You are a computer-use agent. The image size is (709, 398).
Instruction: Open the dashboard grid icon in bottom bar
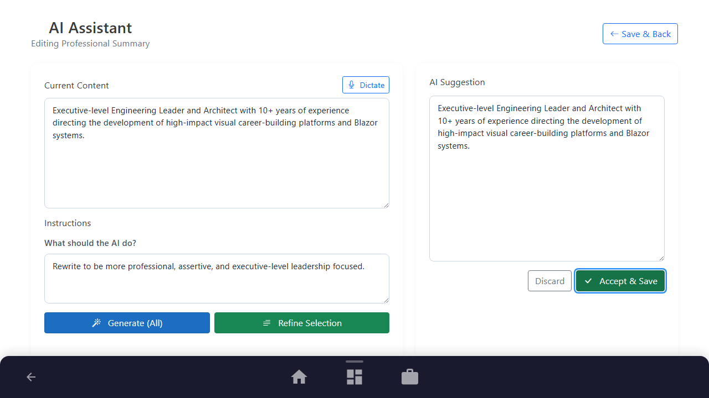coord(354,377)
